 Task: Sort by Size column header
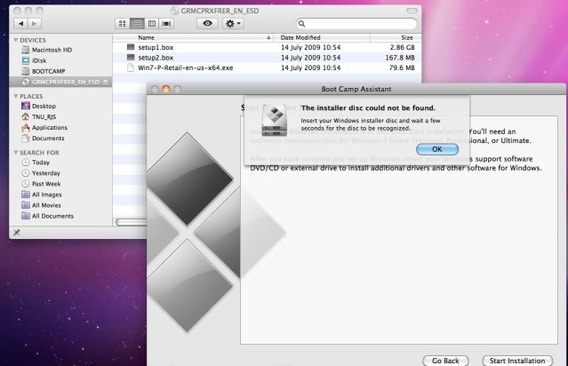(x=396, y=37)
